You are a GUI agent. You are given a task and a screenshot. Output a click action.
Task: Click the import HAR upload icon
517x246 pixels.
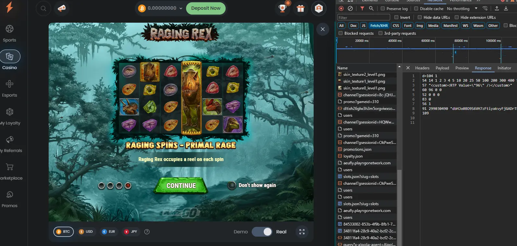point(497,8)
